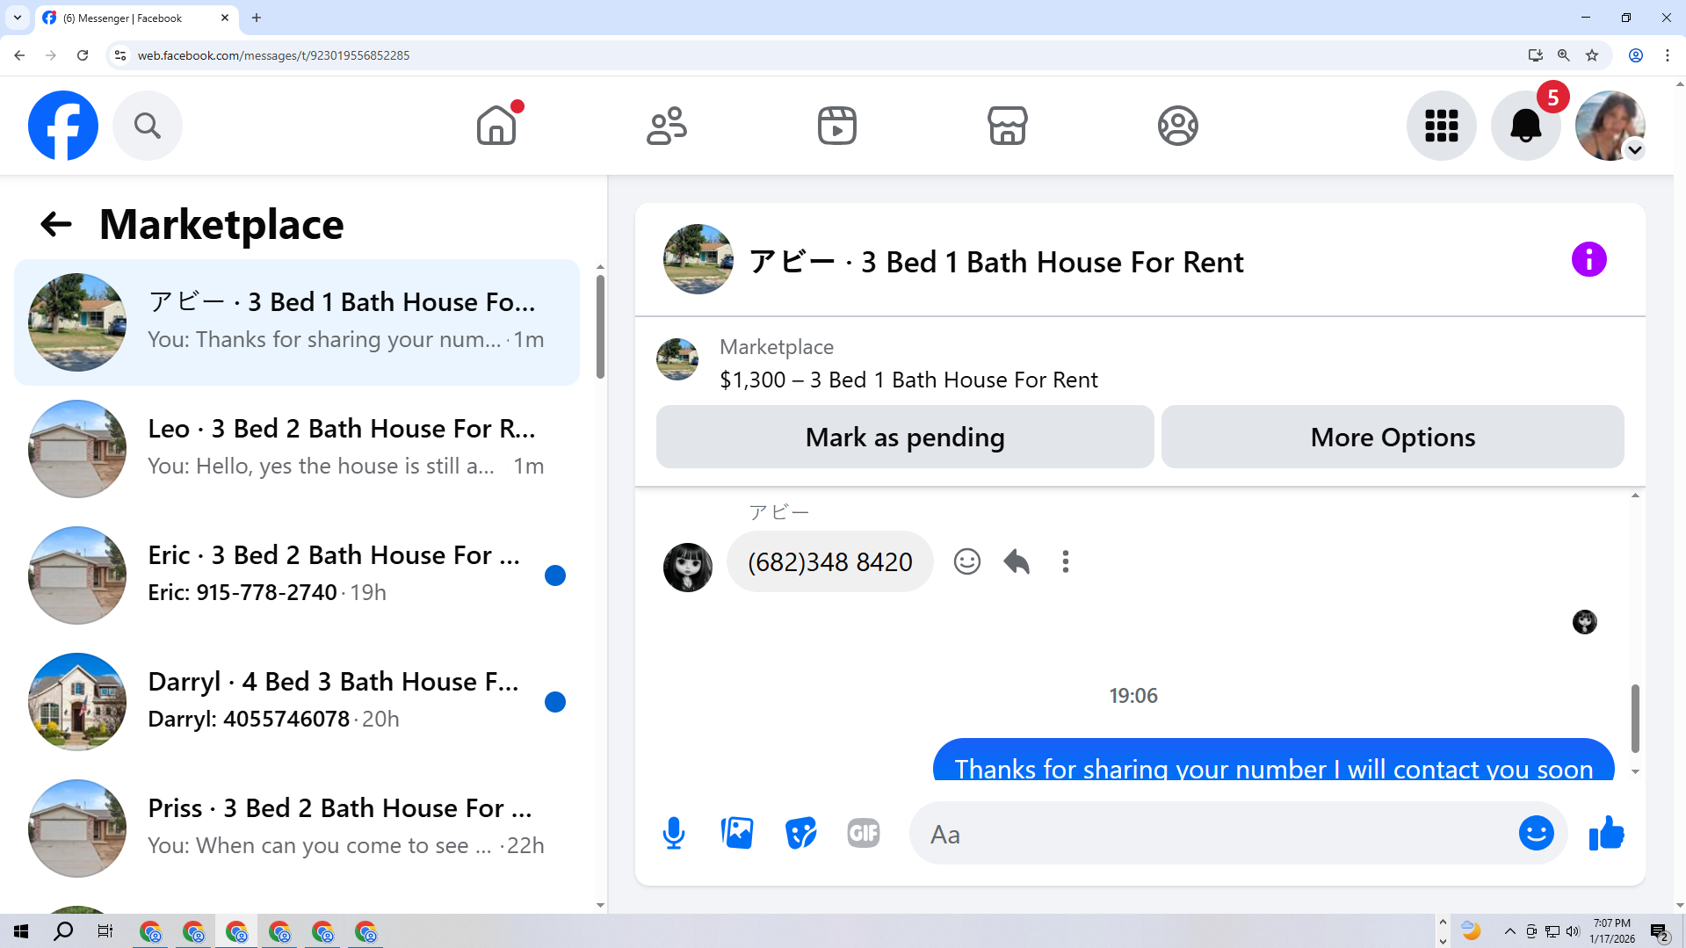Open the Reels video icon
Screen dimensions: 1686x948
click(837, 126)
